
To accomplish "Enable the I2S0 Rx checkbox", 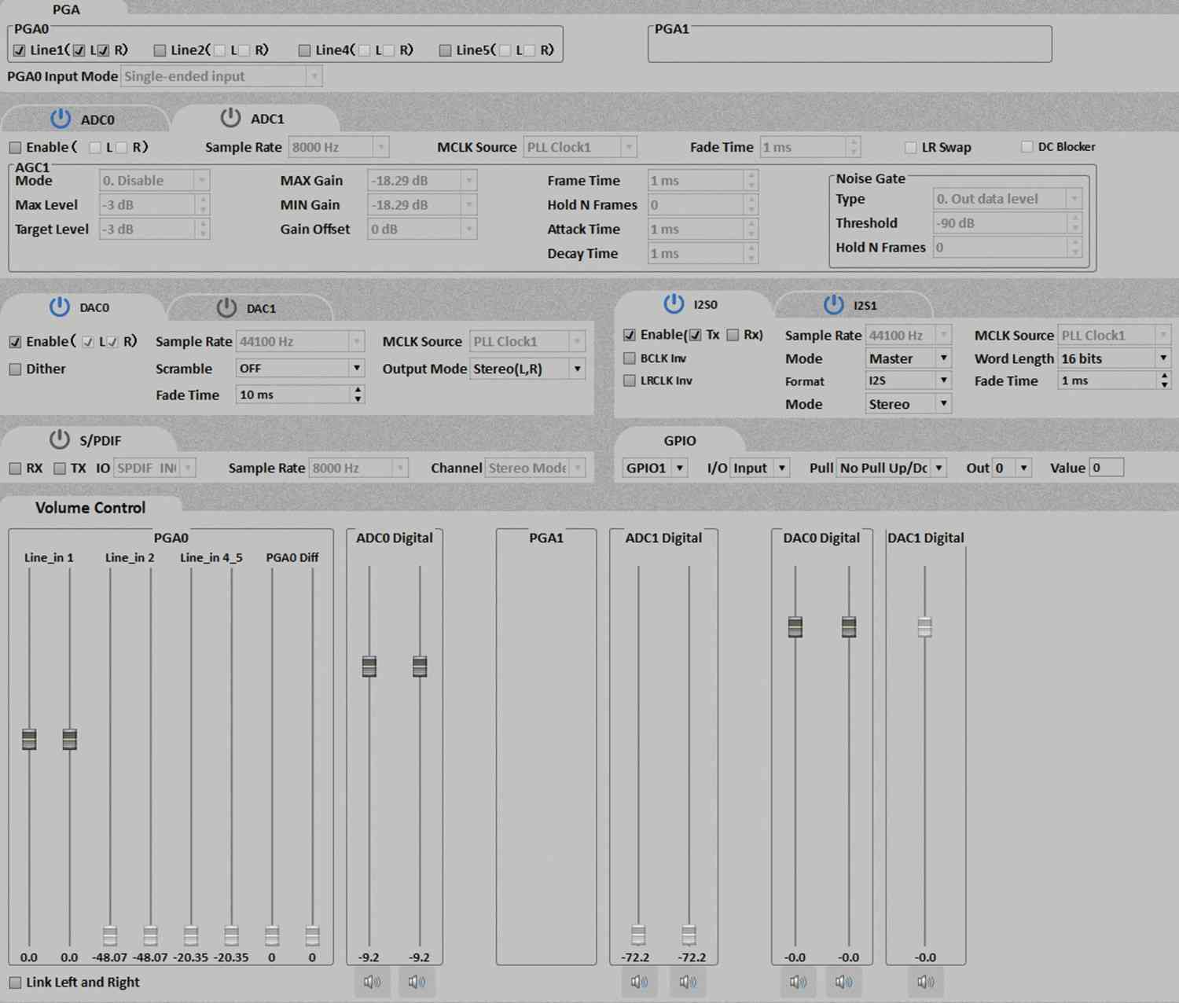I will [x=733, y=335].
